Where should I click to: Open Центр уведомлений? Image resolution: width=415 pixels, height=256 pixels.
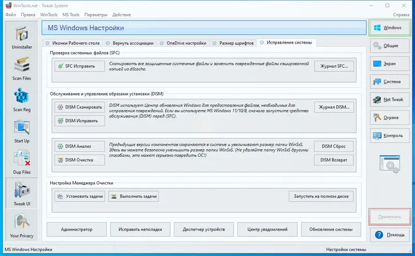pos(267,230)
